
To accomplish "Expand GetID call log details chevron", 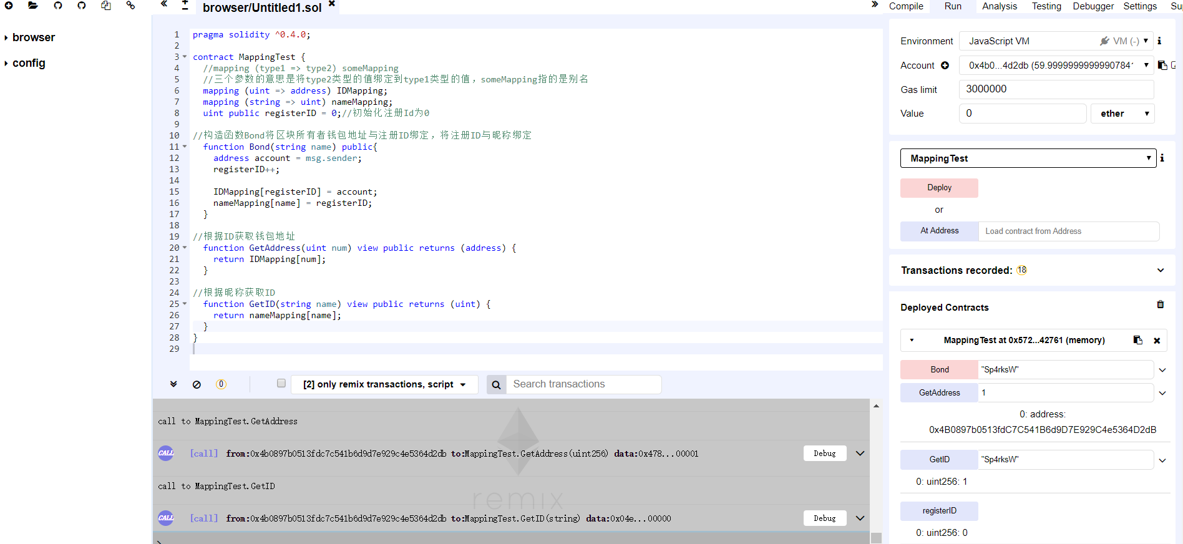I will point(860,518).
